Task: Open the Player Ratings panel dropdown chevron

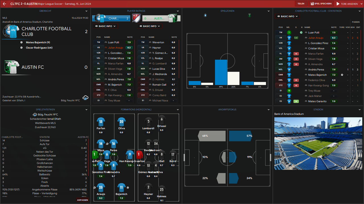Action: [178, 11]
